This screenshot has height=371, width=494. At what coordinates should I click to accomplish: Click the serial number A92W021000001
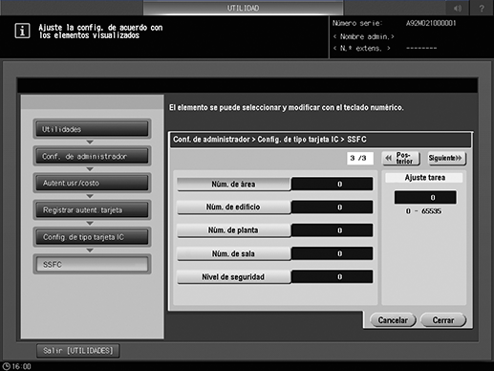tap(431, 23)
